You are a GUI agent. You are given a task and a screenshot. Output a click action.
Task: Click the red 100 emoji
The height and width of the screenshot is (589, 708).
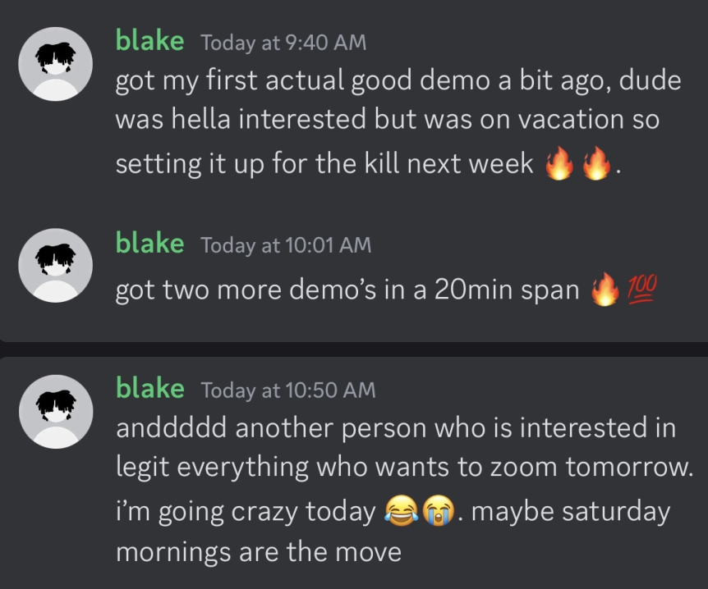pyautogui.click(x=641, y=289)
